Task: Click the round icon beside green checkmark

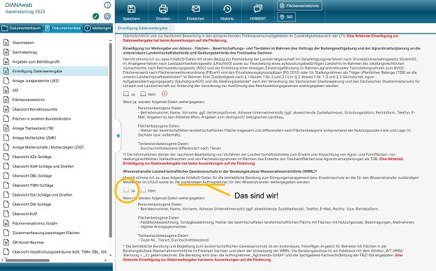Action: coord(107,17)
